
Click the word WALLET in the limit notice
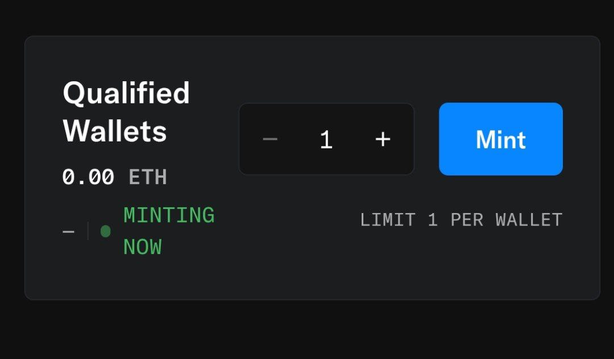coord(529,220)
